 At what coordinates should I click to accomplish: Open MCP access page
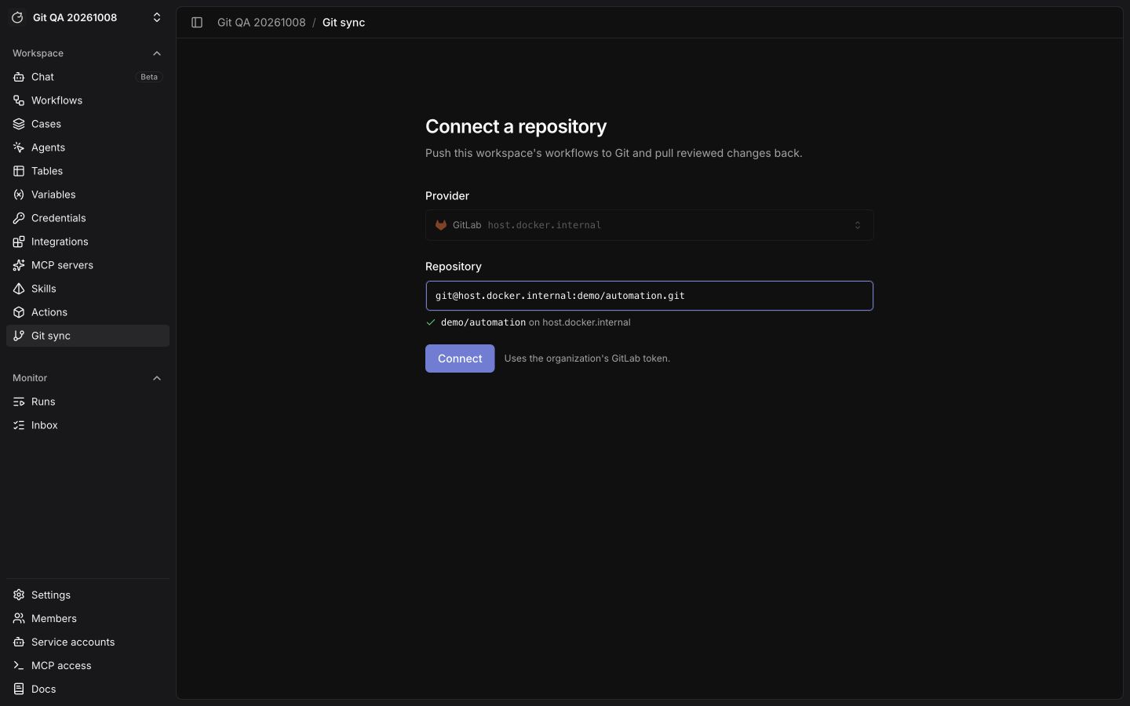(88, 666)
